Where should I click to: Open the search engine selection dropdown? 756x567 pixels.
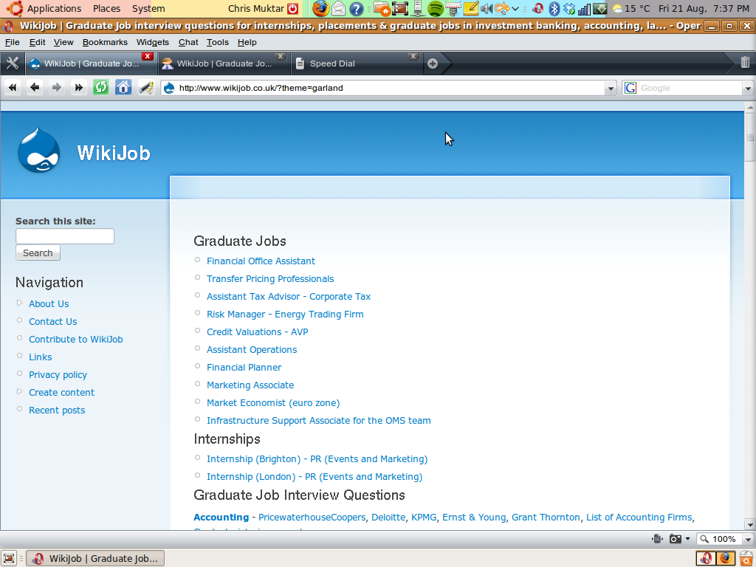748,89
